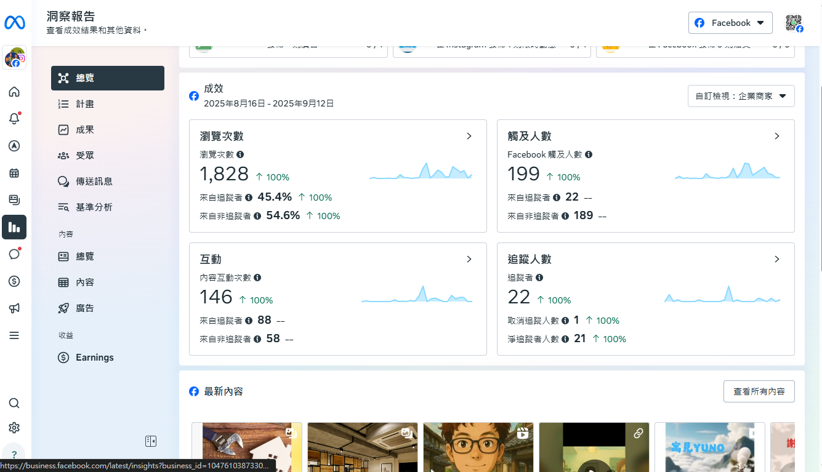Screen dimensions: 822x472
Task: Click the Home icon in left rail
Action: pos(14,92)
